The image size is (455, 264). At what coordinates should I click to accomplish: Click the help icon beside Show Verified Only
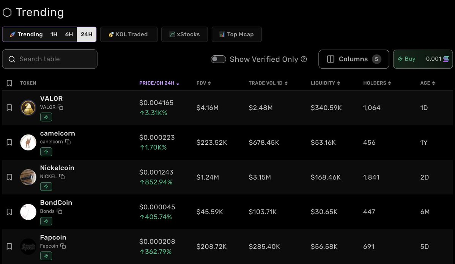point(304,59)
